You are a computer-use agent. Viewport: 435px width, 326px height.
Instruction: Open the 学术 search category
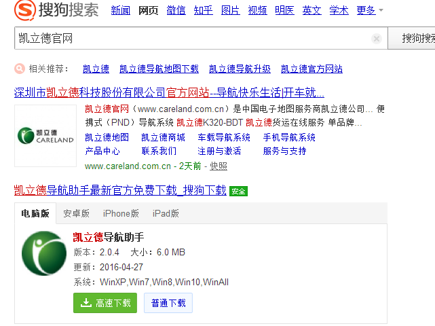coord(339,10)
